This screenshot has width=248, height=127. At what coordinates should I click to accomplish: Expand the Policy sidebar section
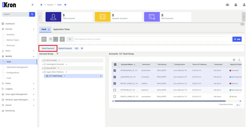(34, 83)
